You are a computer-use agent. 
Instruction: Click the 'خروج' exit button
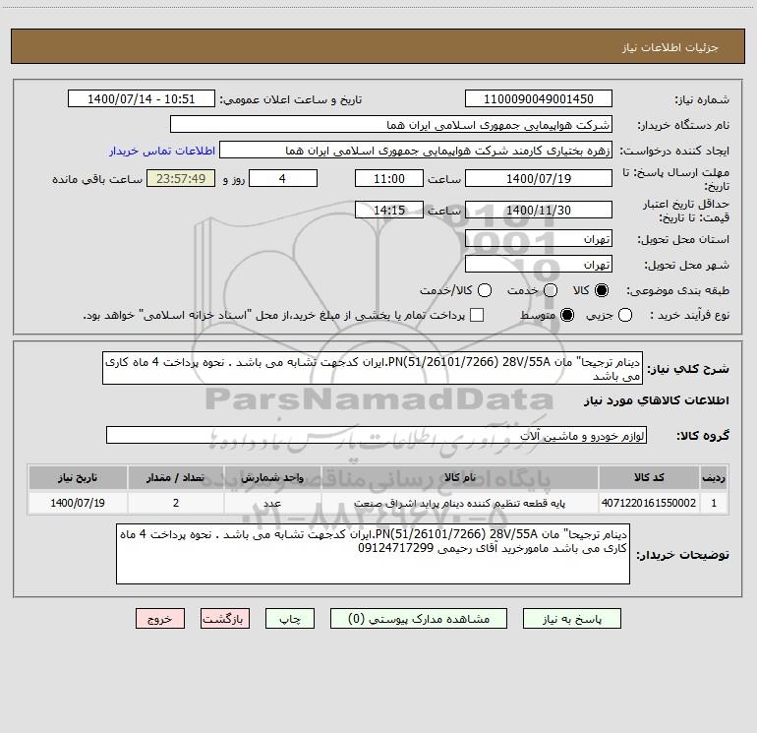point(160,619)
